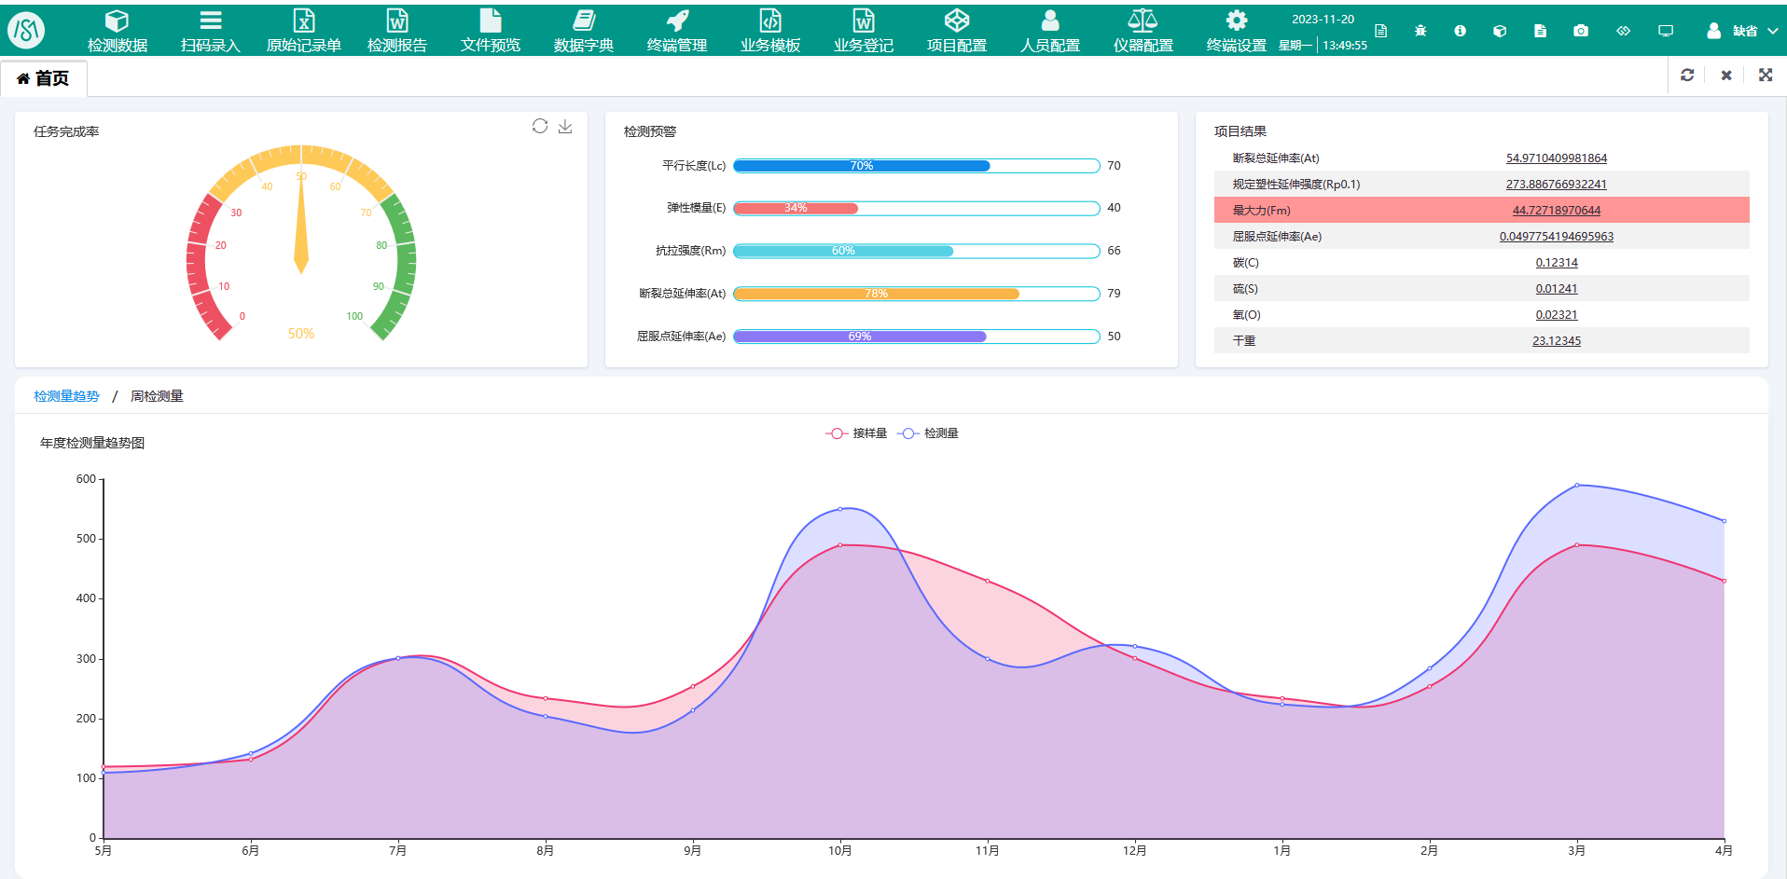Open the 0.12314 carbon value link

tap(1557, 263)
